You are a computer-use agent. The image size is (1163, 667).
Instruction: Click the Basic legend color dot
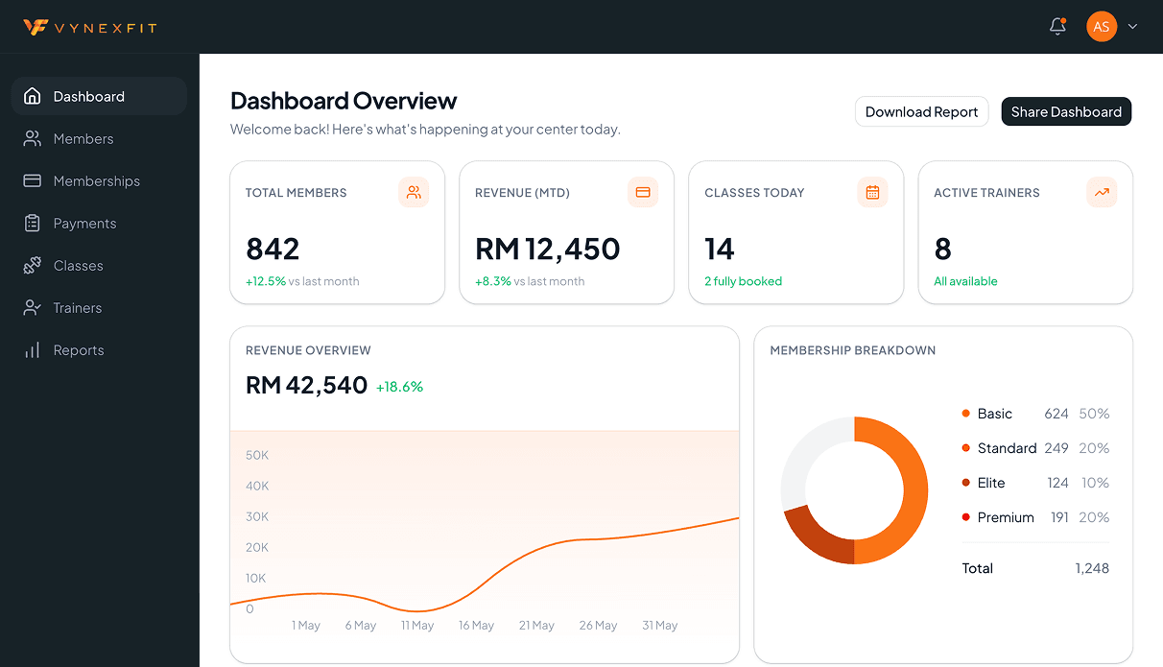click(965, 414)
